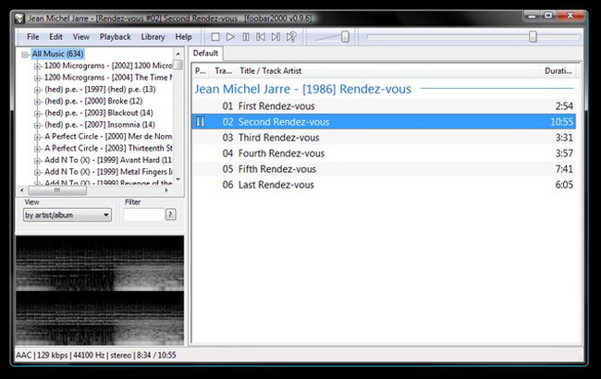Expand (hed) p.e. [2000] Broke node

(37, 102)
